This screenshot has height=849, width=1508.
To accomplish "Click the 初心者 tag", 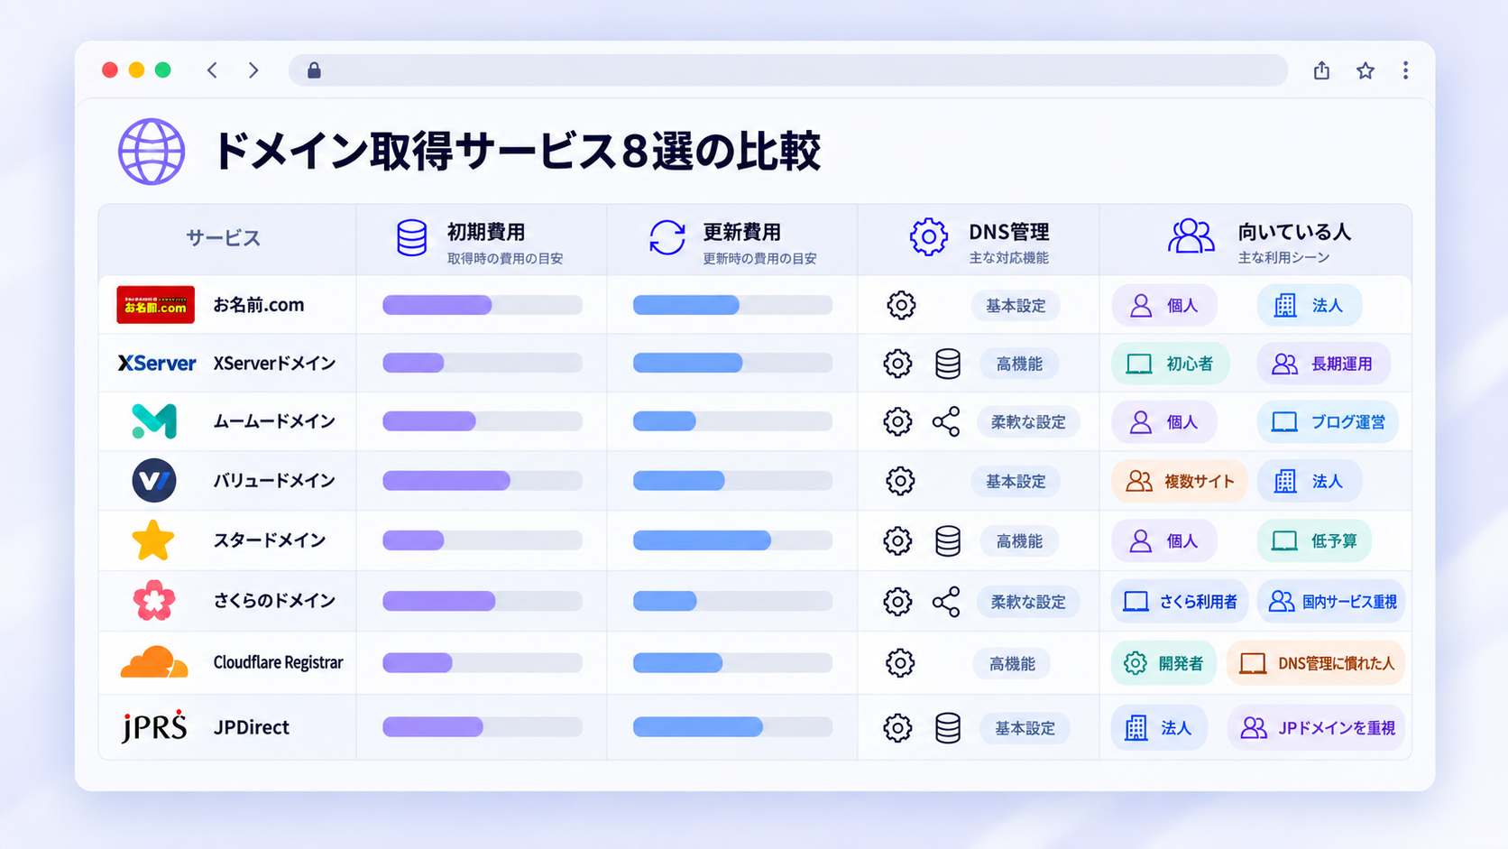I will coord(1171,364).
